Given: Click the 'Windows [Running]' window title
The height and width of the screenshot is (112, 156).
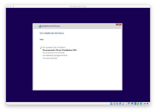Looking at the screenshot, I should pyautogui.click(x=78, y=6).
